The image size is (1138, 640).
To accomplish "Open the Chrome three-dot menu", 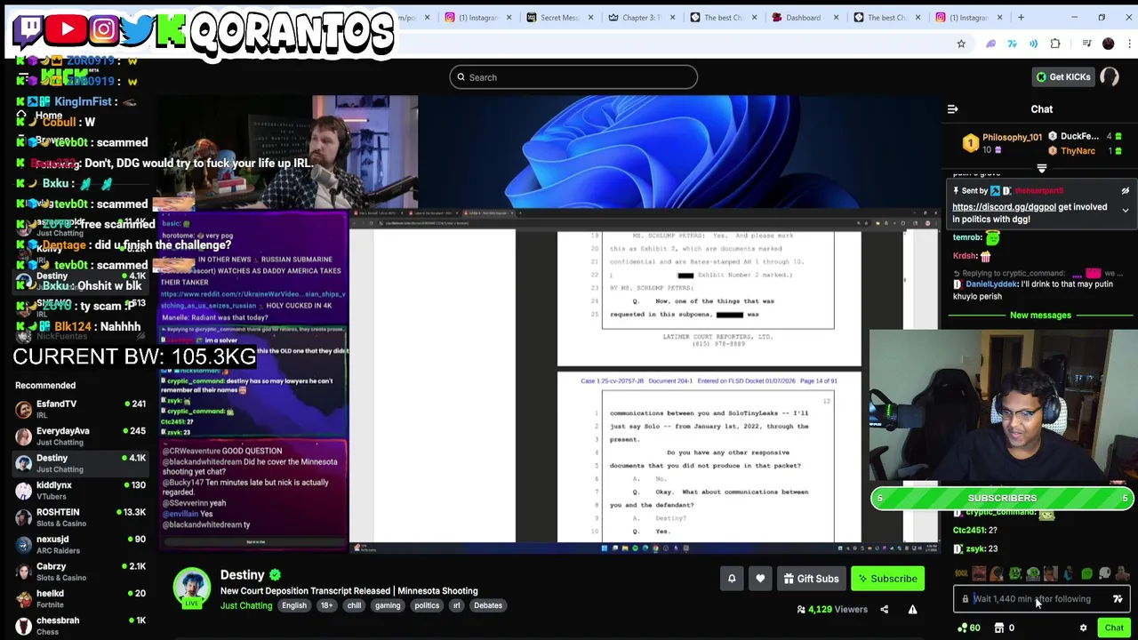I will pos(1128,44).
